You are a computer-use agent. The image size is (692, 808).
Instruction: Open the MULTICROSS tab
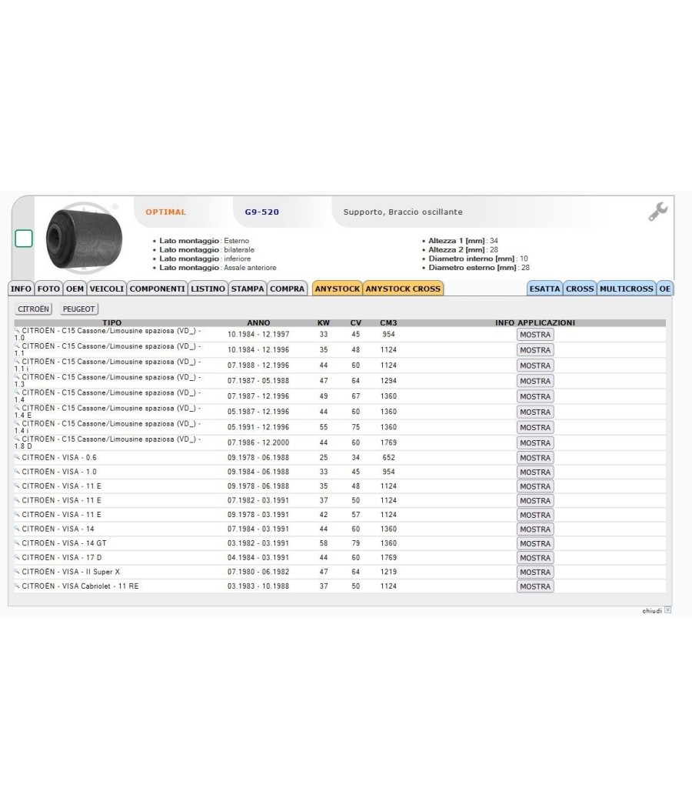(627, 289)
